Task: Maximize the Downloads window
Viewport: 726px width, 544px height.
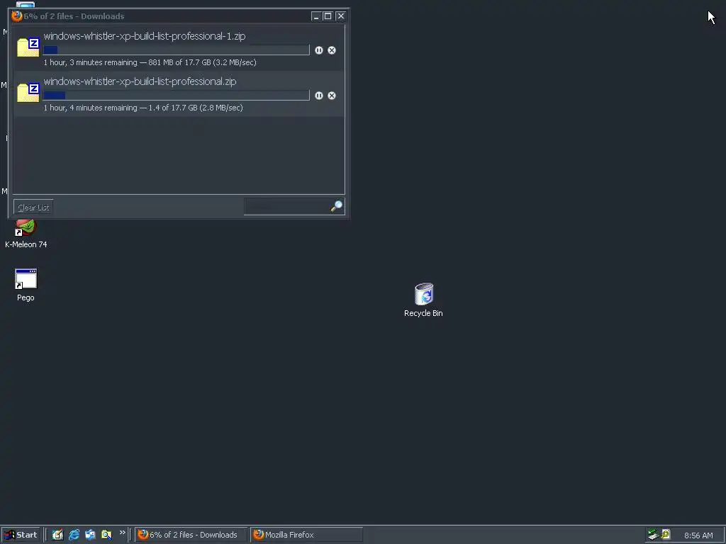Action: click(x=328, y=16)
